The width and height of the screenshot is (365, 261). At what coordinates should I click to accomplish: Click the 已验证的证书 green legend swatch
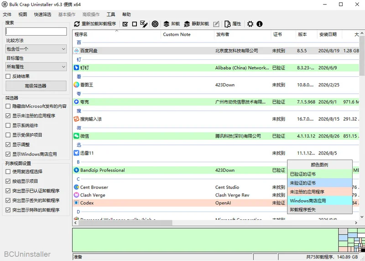[320, 174]
